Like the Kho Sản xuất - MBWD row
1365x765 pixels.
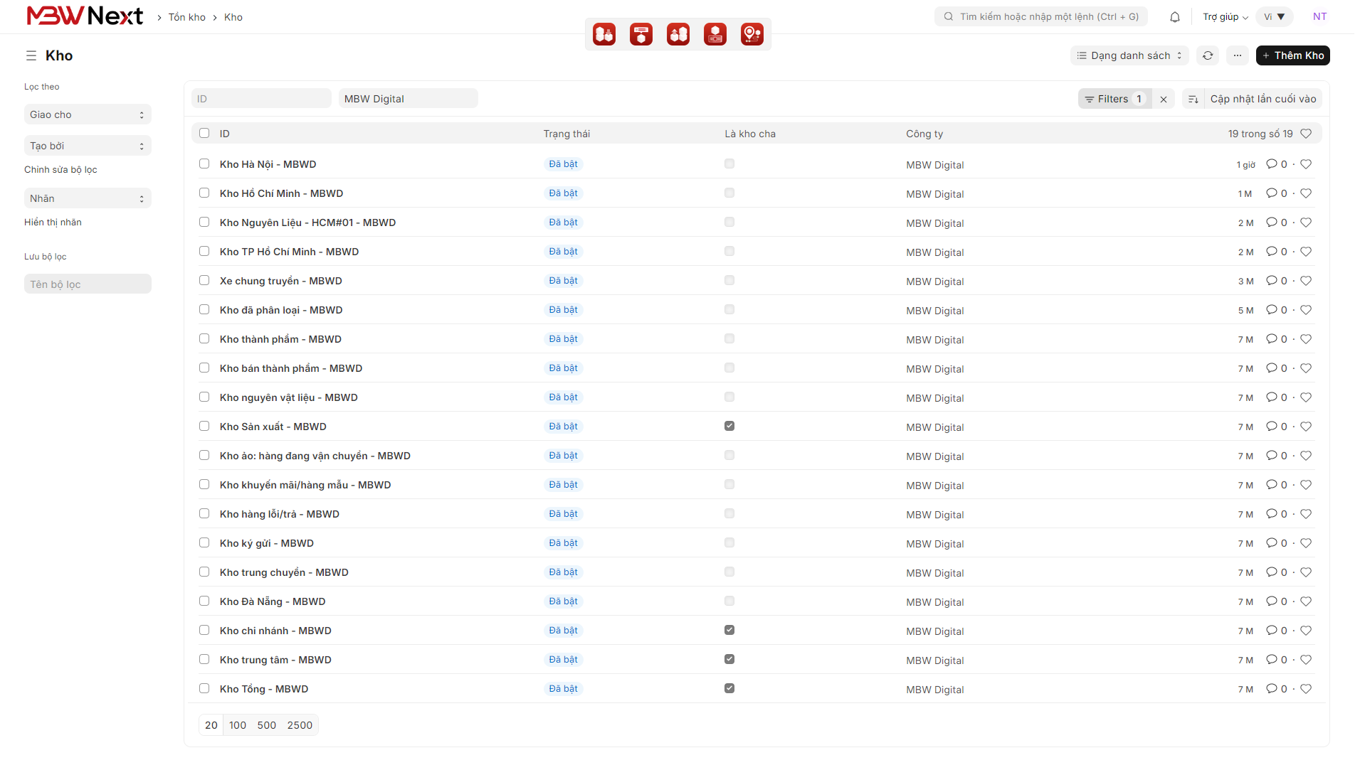(x=1306, y=427)
